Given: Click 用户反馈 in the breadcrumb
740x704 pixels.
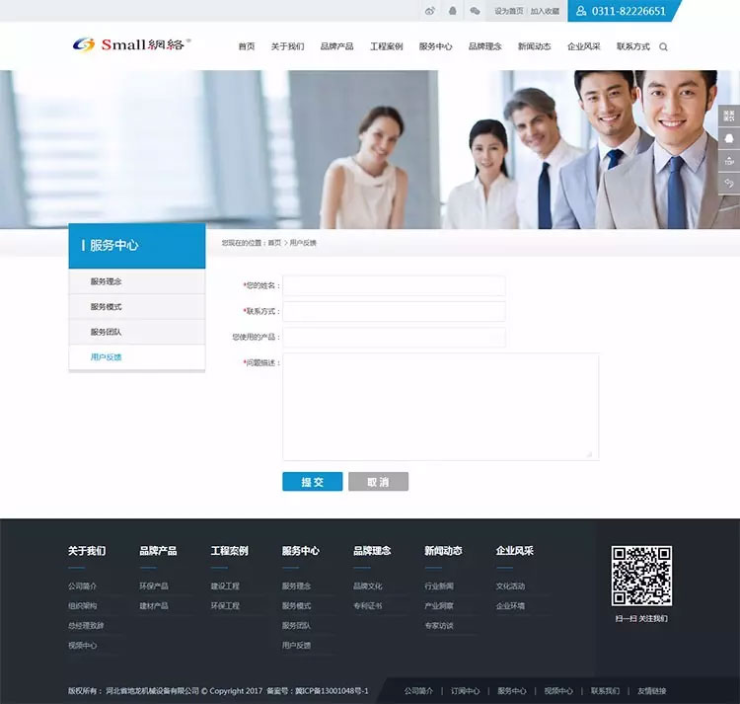Looking at the screenshot, I should click(303, 243).
